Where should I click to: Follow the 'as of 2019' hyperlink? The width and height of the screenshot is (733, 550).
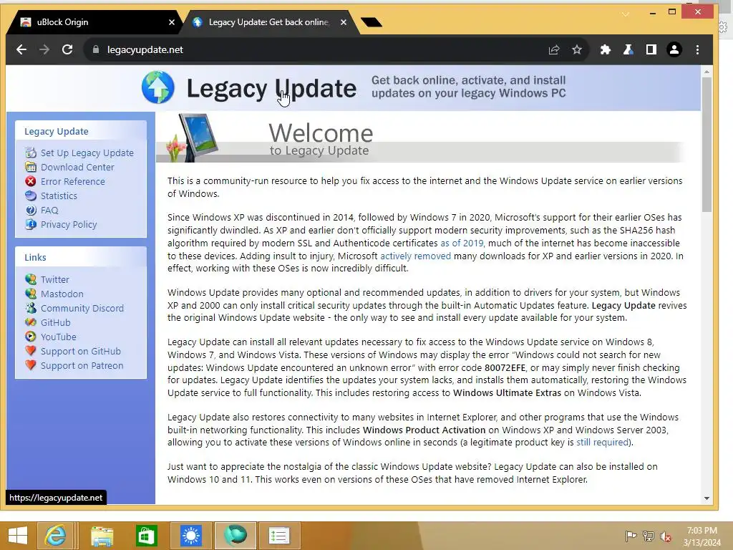pos(462,243)
